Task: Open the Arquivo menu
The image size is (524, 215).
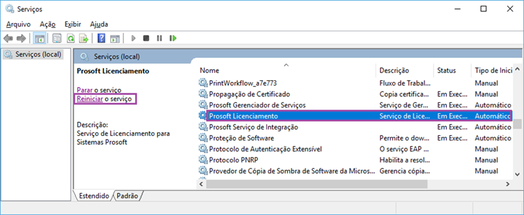Action: point(18,24)
